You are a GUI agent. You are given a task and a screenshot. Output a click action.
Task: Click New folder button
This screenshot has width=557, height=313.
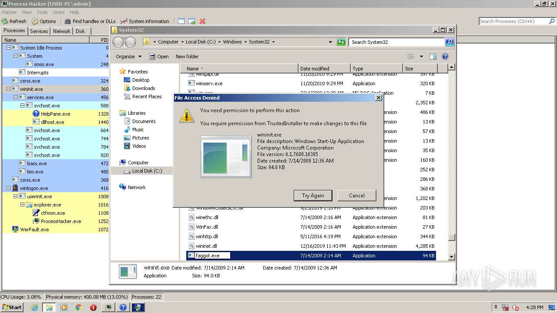click(x=187, y=57)
